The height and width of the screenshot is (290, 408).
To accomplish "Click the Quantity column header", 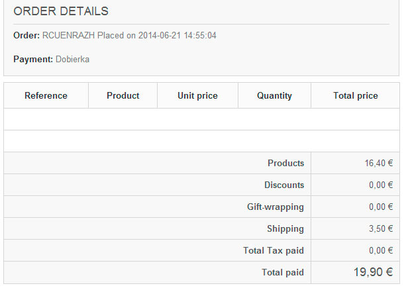I will point(274,95).
